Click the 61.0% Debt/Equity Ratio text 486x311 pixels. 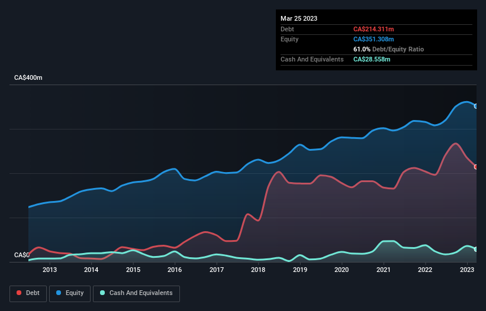(388, 49)
